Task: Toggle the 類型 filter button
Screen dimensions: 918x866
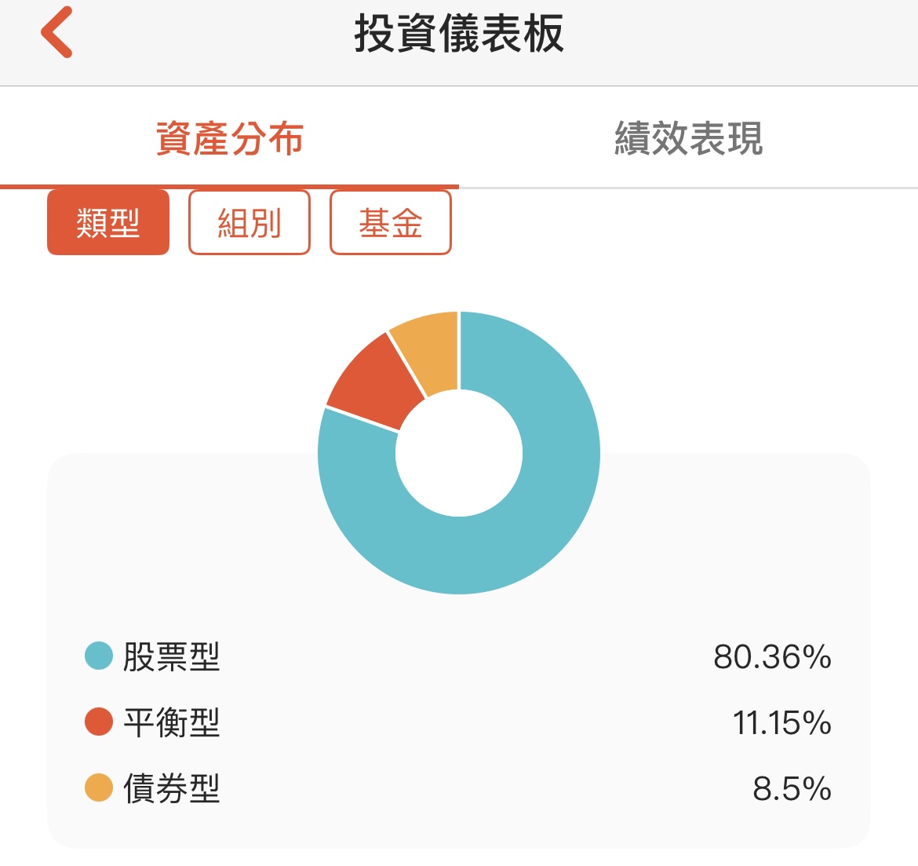Action: [x=107, y=222]
